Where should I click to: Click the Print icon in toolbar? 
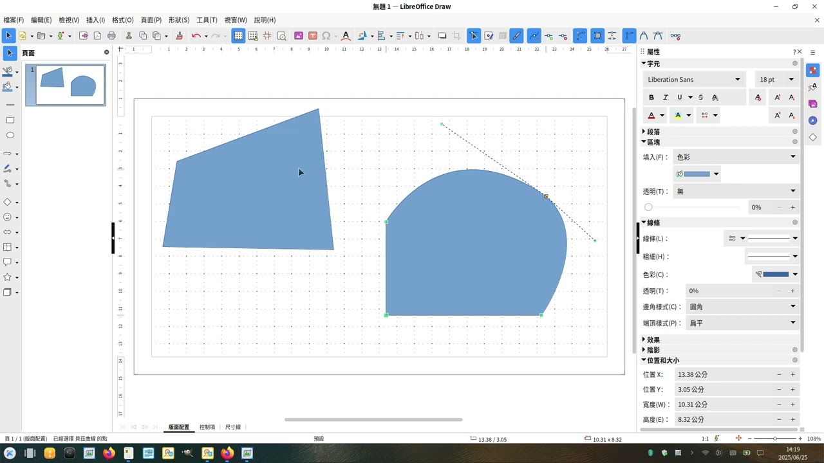(x=111, y=36)
